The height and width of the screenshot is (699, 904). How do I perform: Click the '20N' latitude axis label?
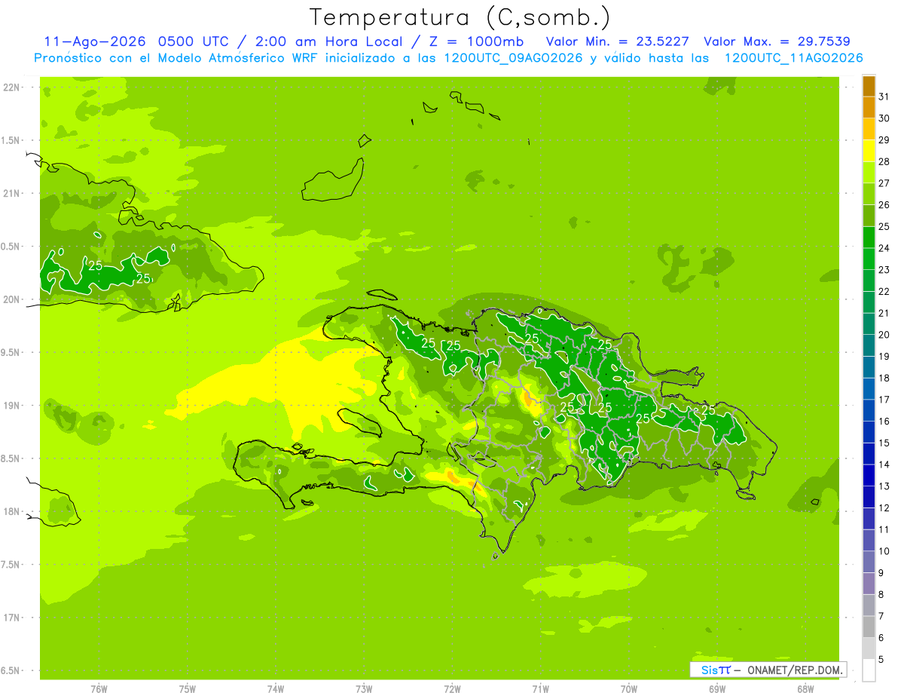[x=12, y=299]
